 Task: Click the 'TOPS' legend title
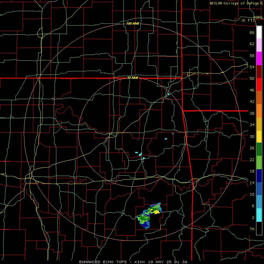click(258, 17)
